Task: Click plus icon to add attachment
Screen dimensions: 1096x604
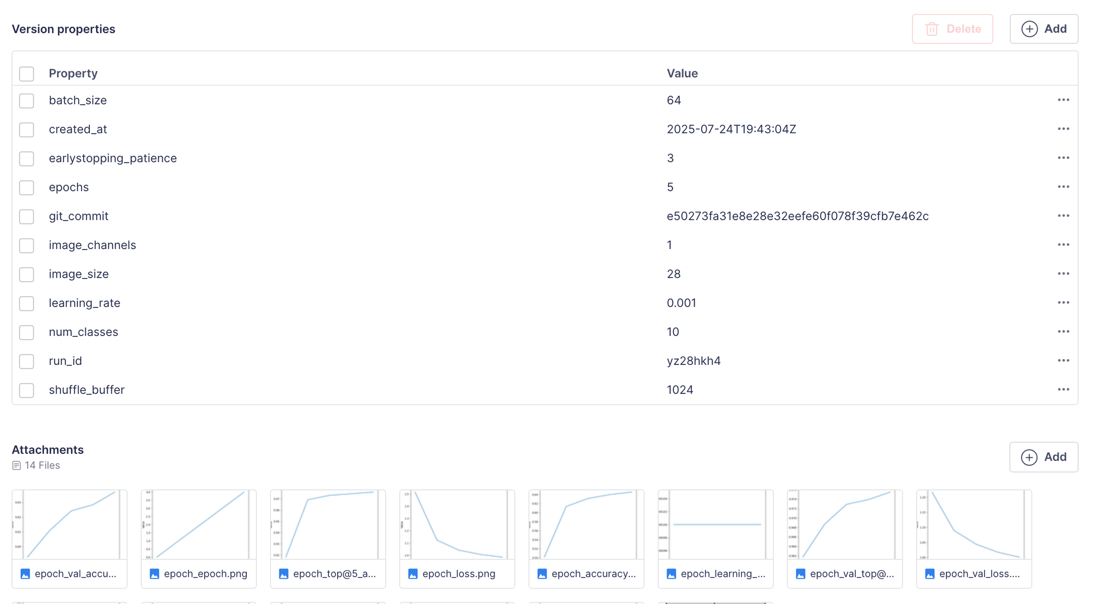Action: point(1029,457)
